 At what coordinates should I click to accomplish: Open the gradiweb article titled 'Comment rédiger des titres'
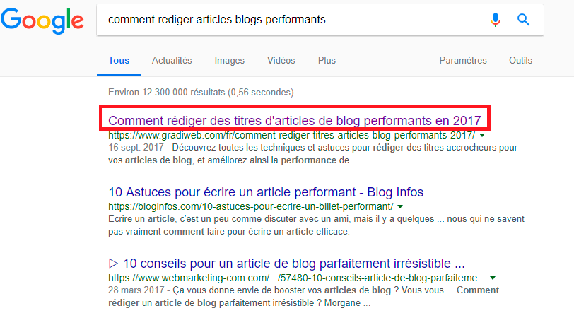(295, 120)
